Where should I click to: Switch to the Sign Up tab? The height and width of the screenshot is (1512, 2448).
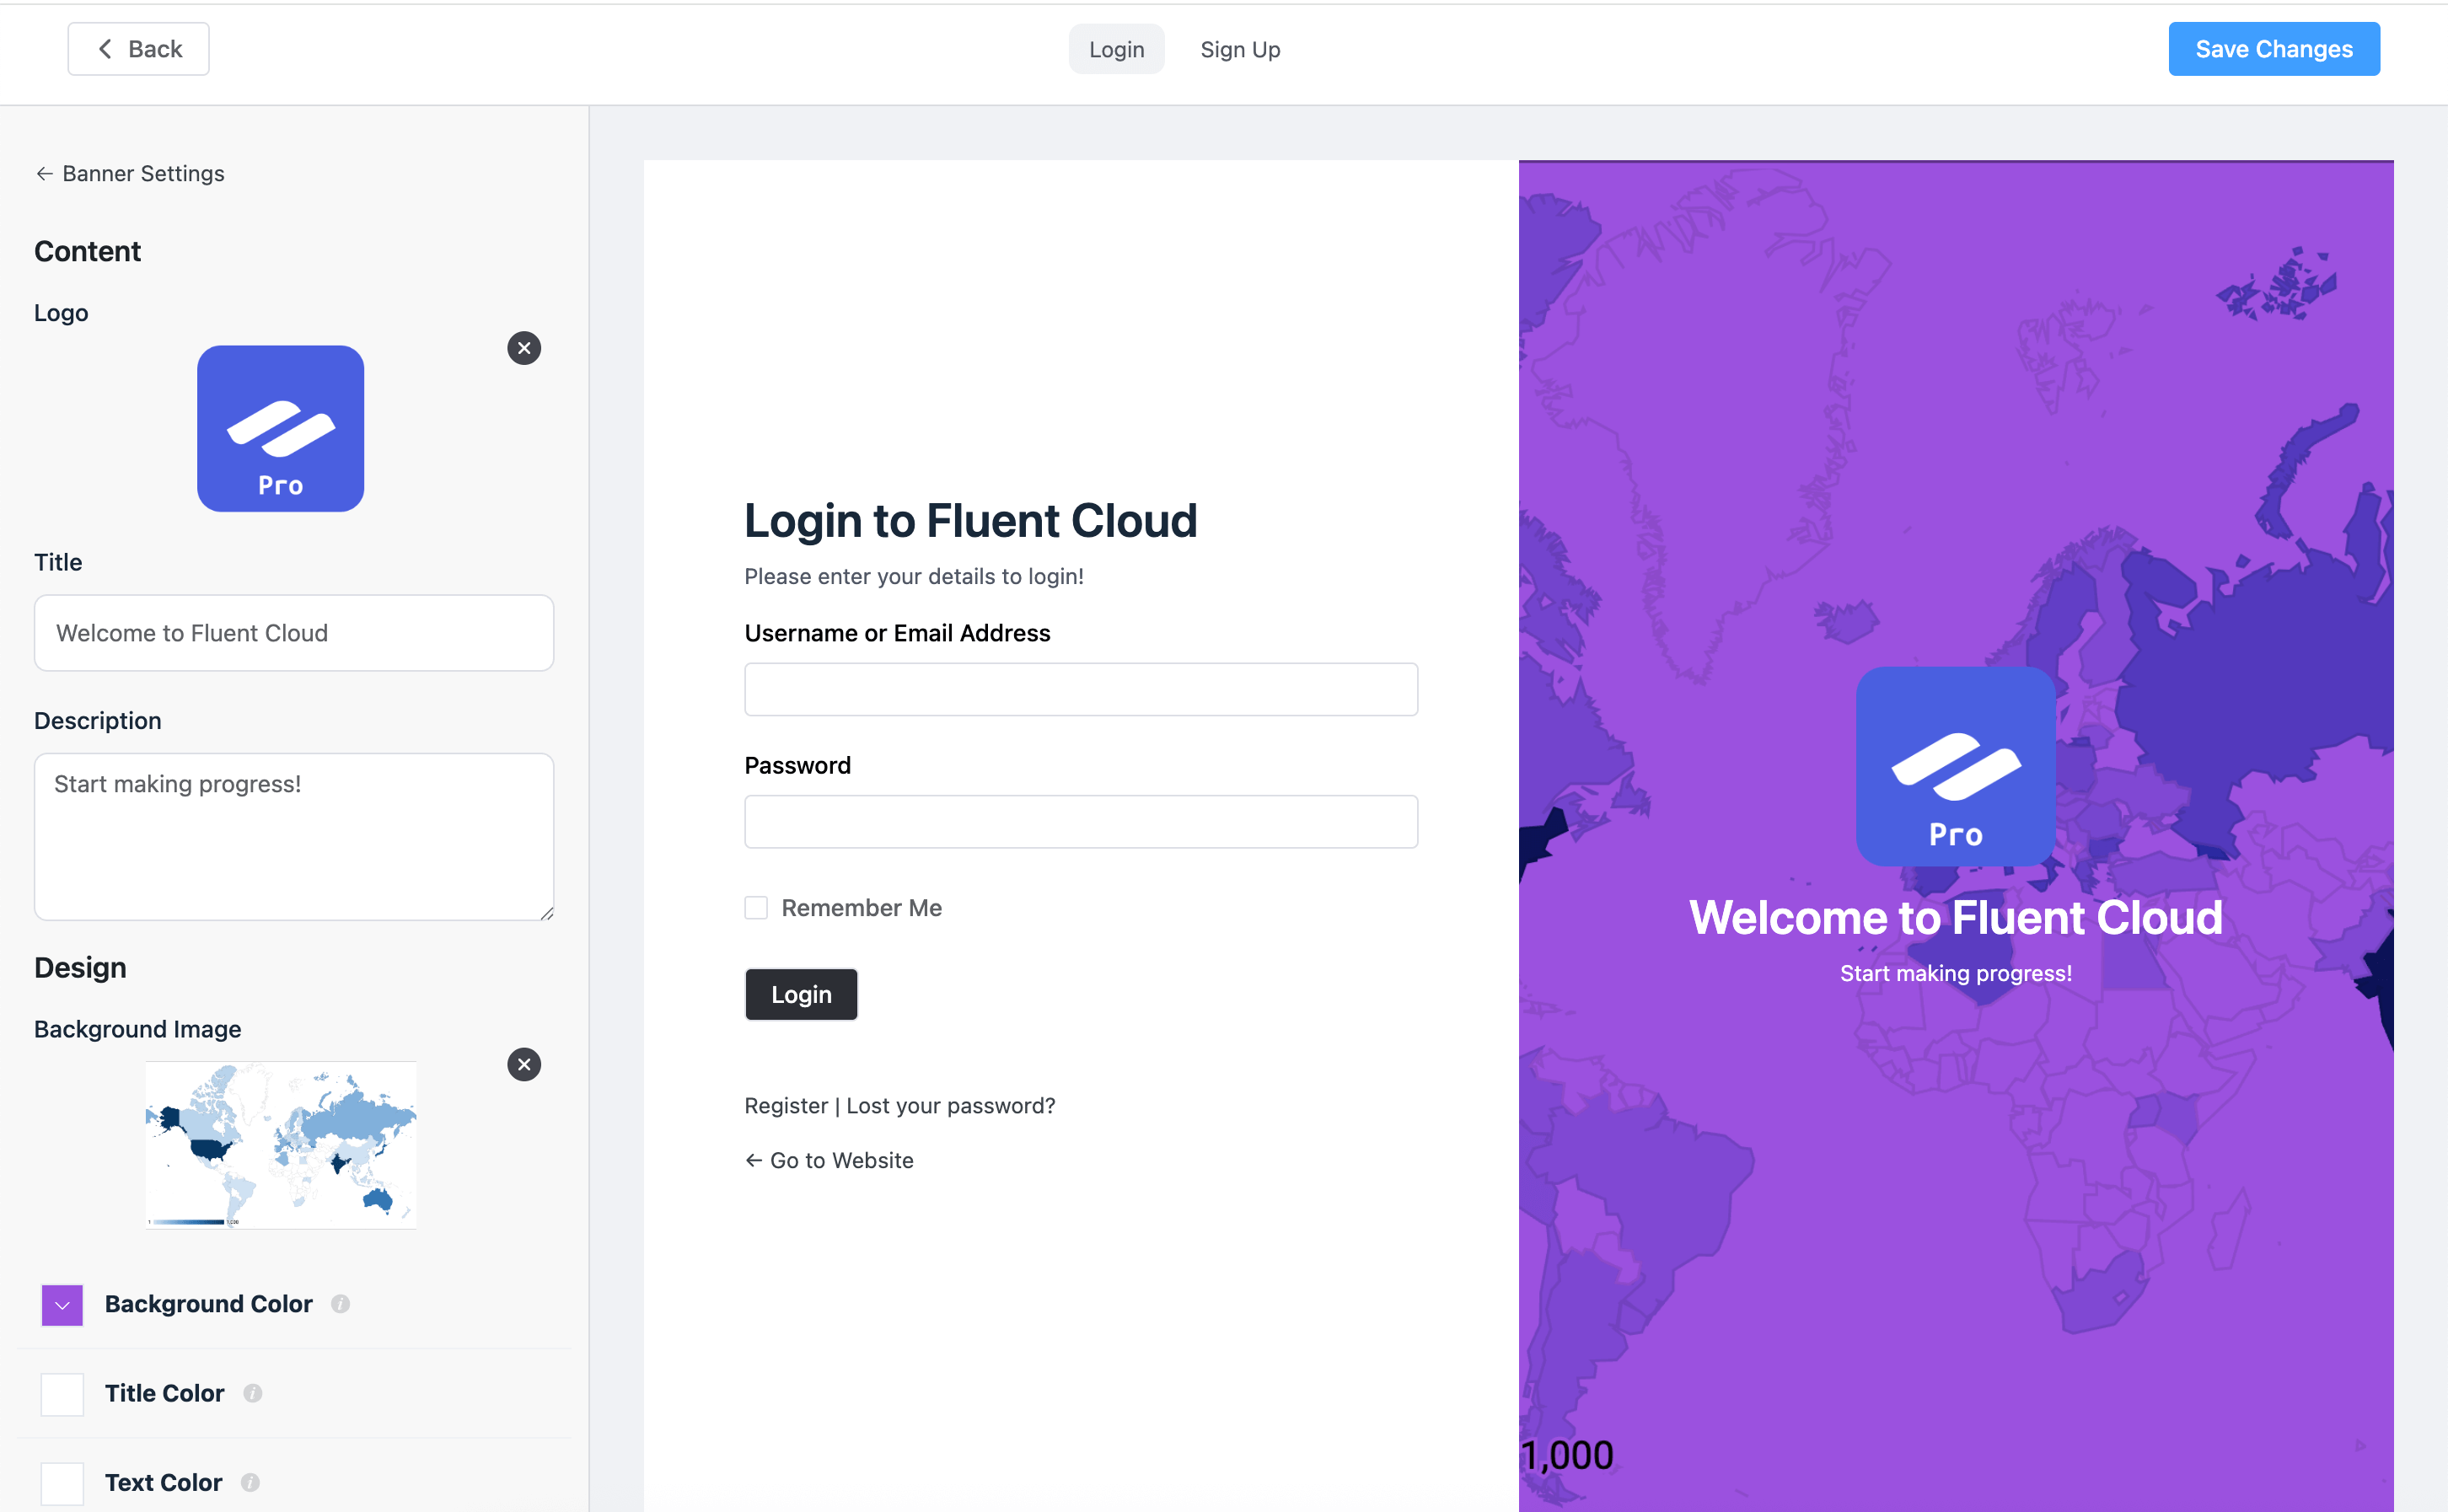point(1240,49)
